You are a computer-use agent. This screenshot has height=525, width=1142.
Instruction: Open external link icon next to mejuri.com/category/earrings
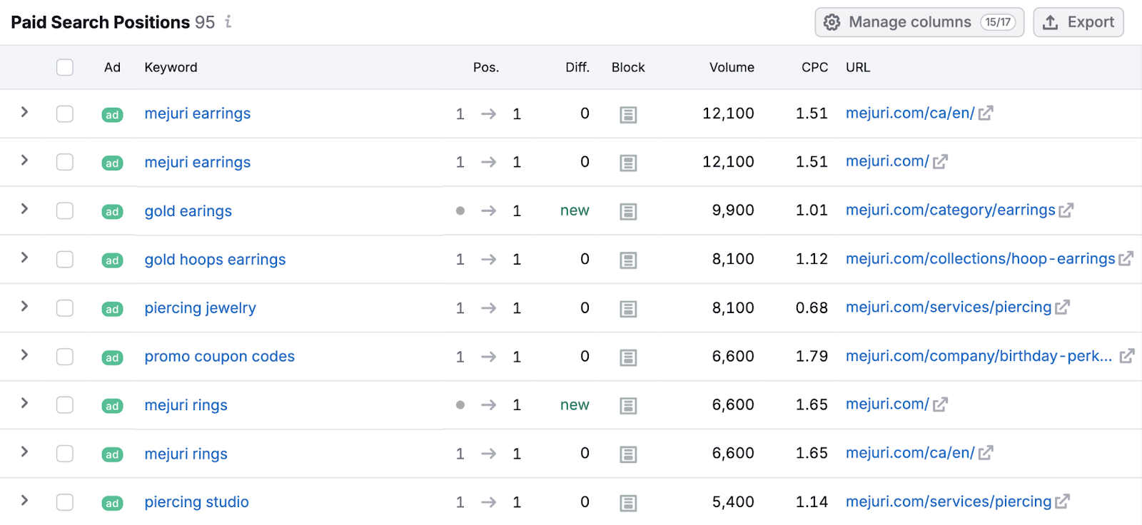click(1066, 210)
